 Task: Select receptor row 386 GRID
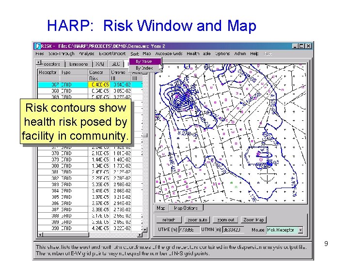(90, 203)
